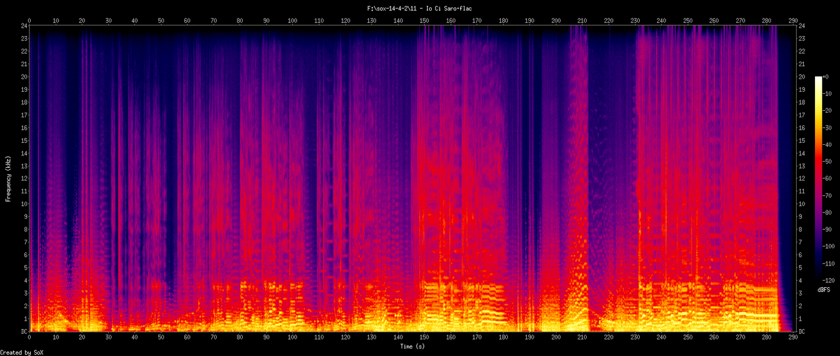Click the '150' tick on the bottom time axis
This screenshot has width=840, height=356.
[x=425, y=338]
